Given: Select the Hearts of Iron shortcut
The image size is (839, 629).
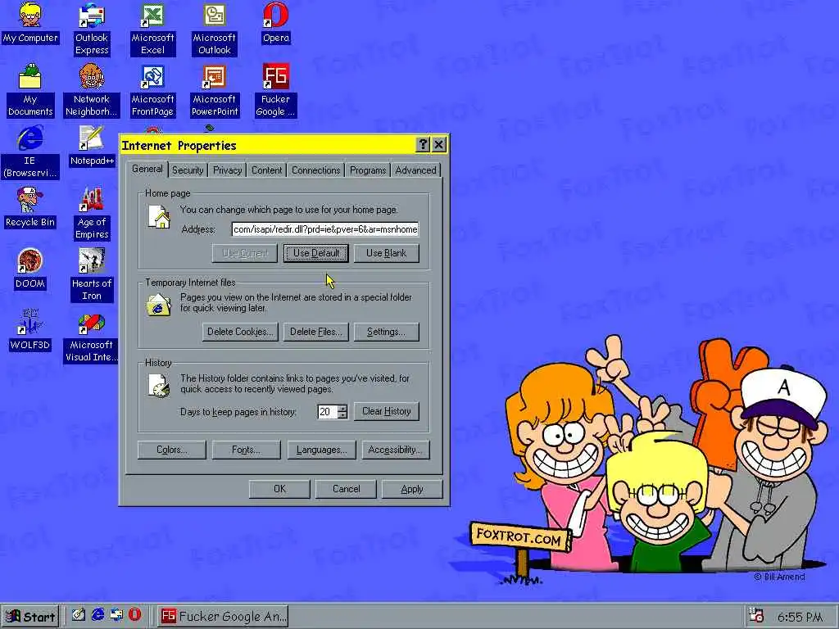Looking at the screenshot, I should point(92,275).
